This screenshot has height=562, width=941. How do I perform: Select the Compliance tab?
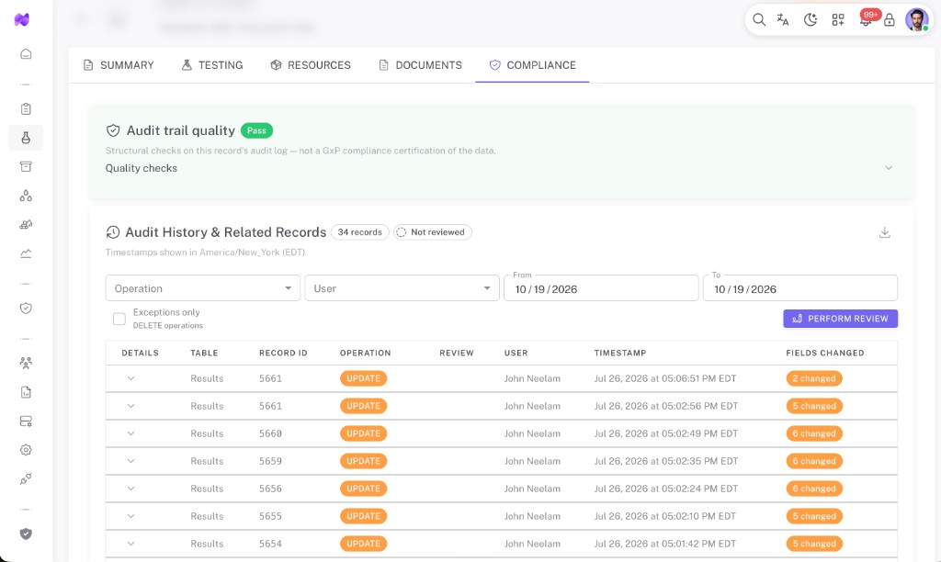tap(532, 65)
